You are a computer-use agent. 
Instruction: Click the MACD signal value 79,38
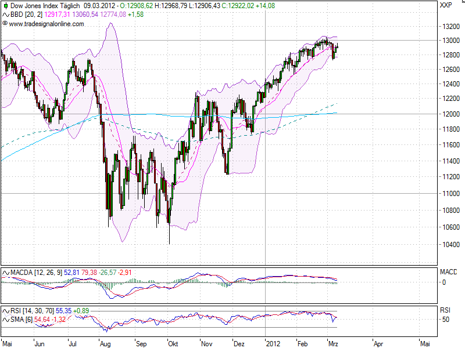click(x=89, y=273)
